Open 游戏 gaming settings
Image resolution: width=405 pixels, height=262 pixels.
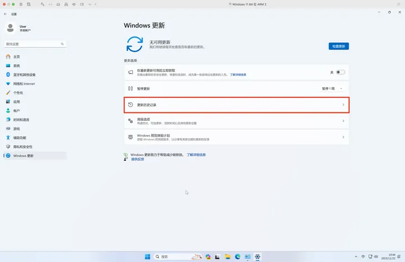click(35, 129)
